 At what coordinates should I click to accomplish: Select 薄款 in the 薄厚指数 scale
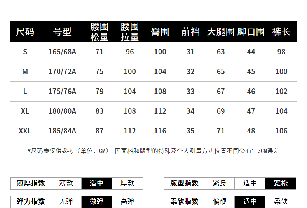pyautogui.click(x=66, y=184)
